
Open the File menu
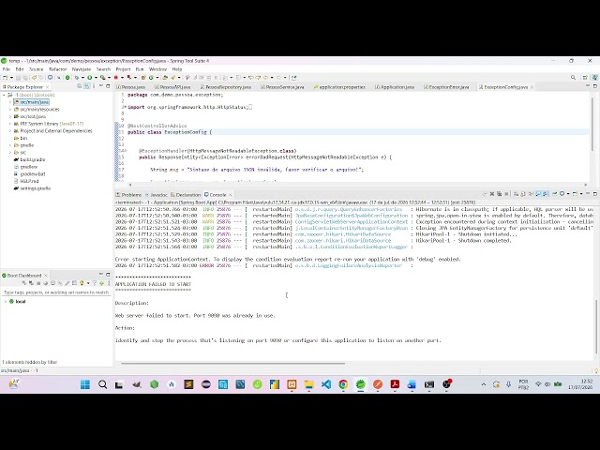click(x=7, y=69)
